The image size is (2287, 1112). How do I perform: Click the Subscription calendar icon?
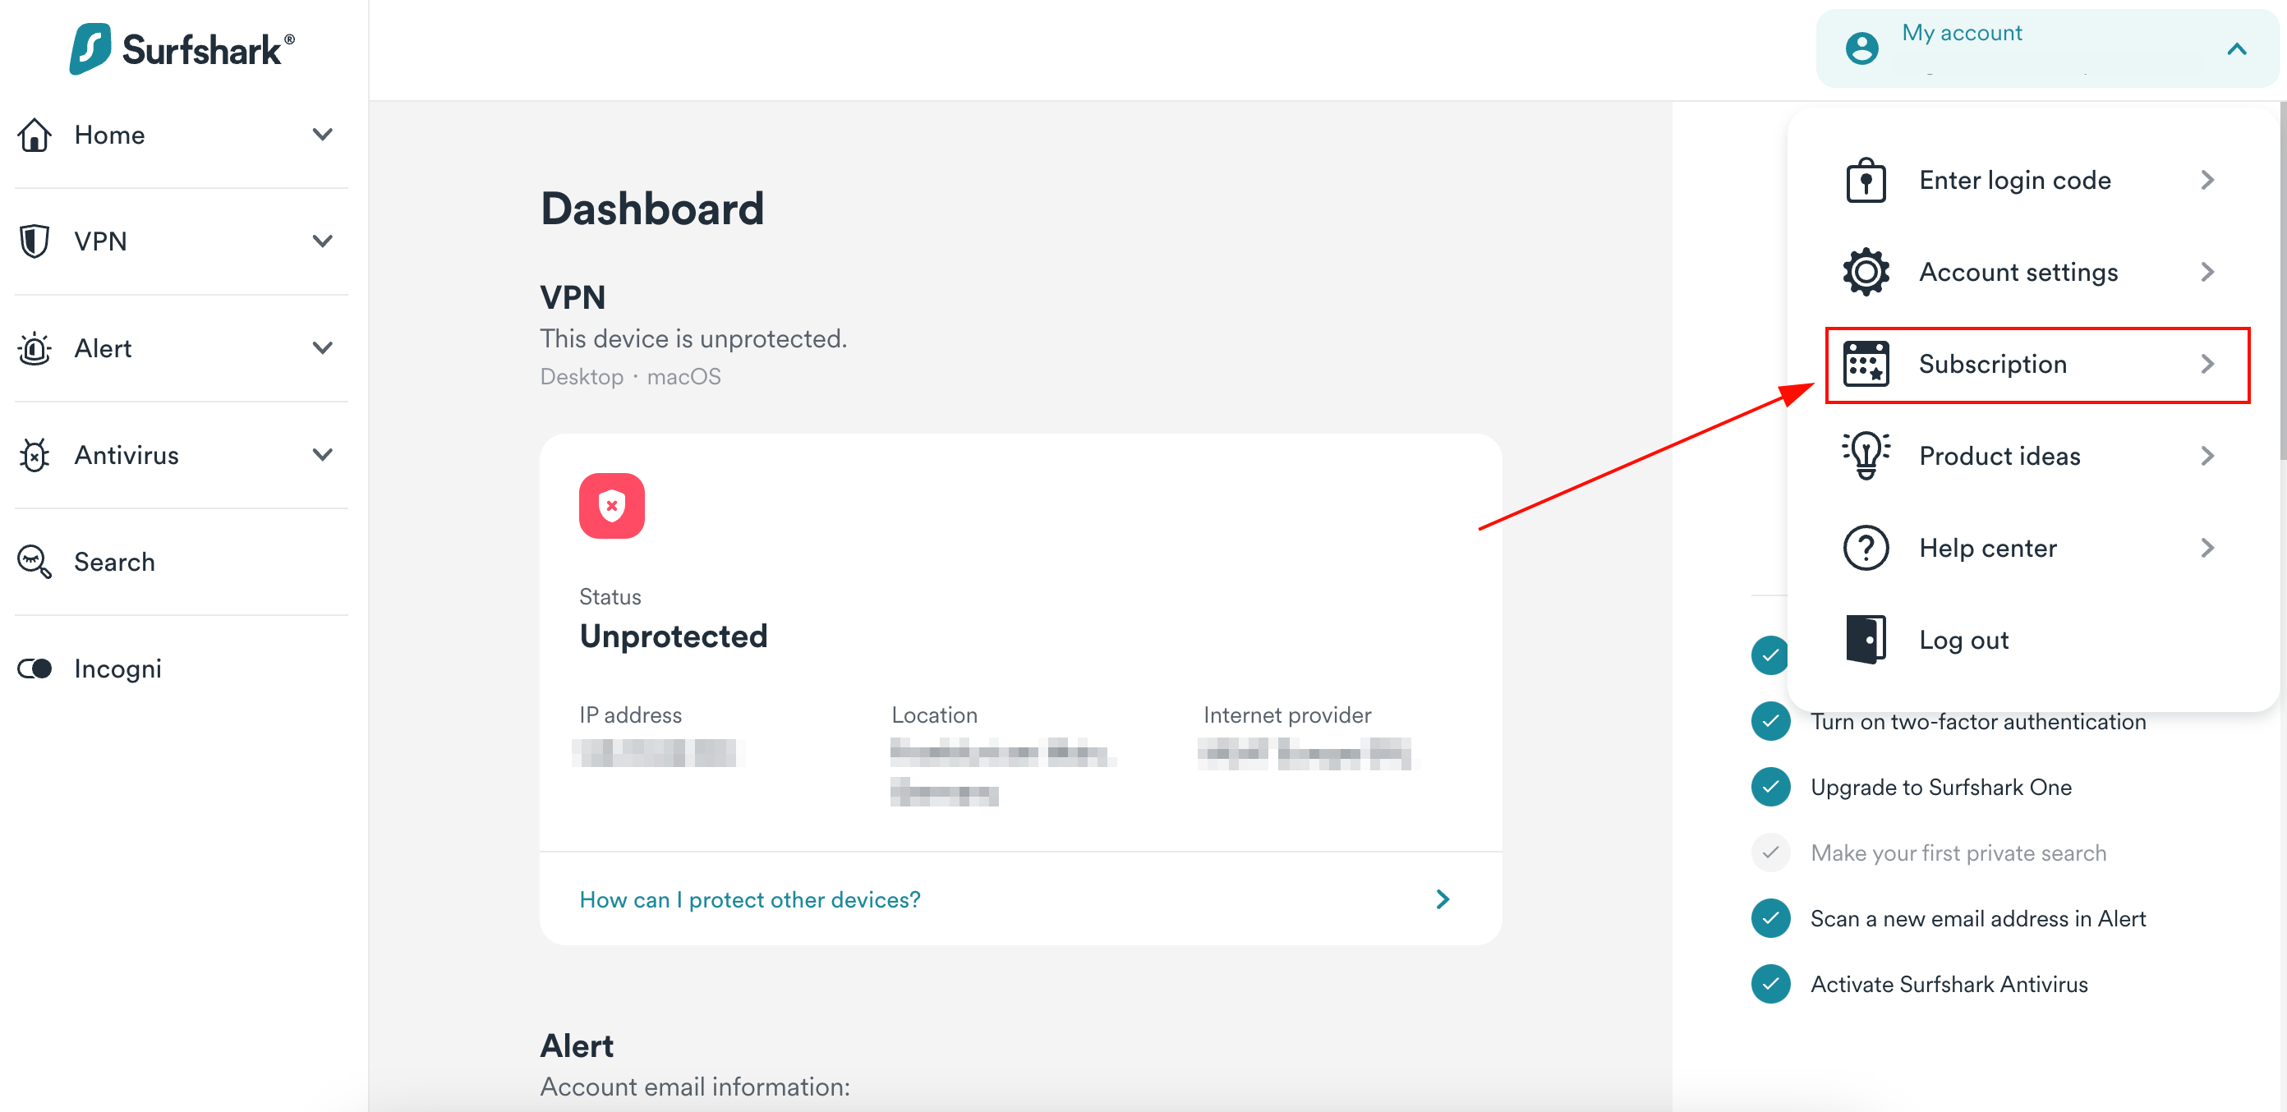pos(1867,365)
